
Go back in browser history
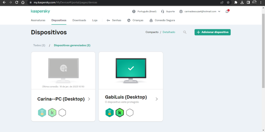click(4, 3)
